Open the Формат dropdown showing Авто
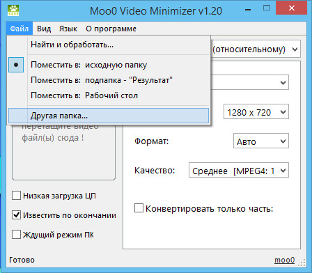Image resolution: width=312 pixels, height=273 pixels. click(x=261, y=141)
